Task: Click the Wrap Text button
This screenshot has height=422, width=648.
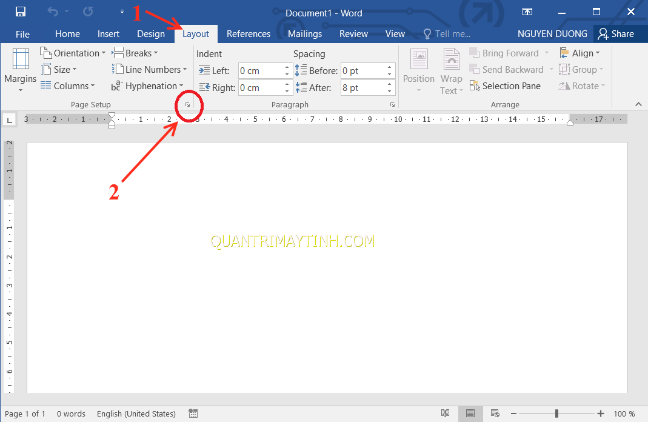Action: 451,71
